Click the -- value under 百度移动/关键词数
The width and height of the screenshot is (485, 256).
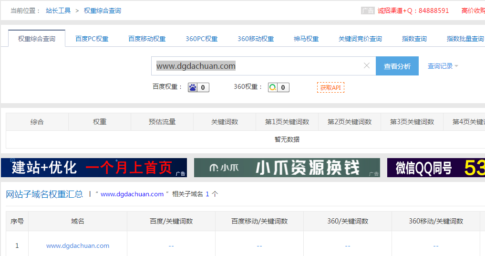click(x=259, y=246)
